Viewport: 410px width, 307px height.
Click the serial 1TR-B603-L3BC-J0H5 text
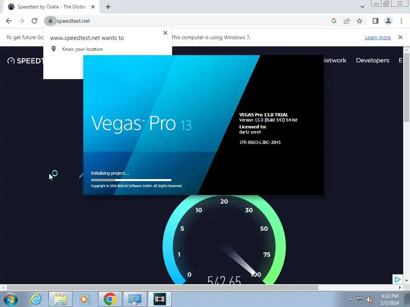(x=260, y=142)
